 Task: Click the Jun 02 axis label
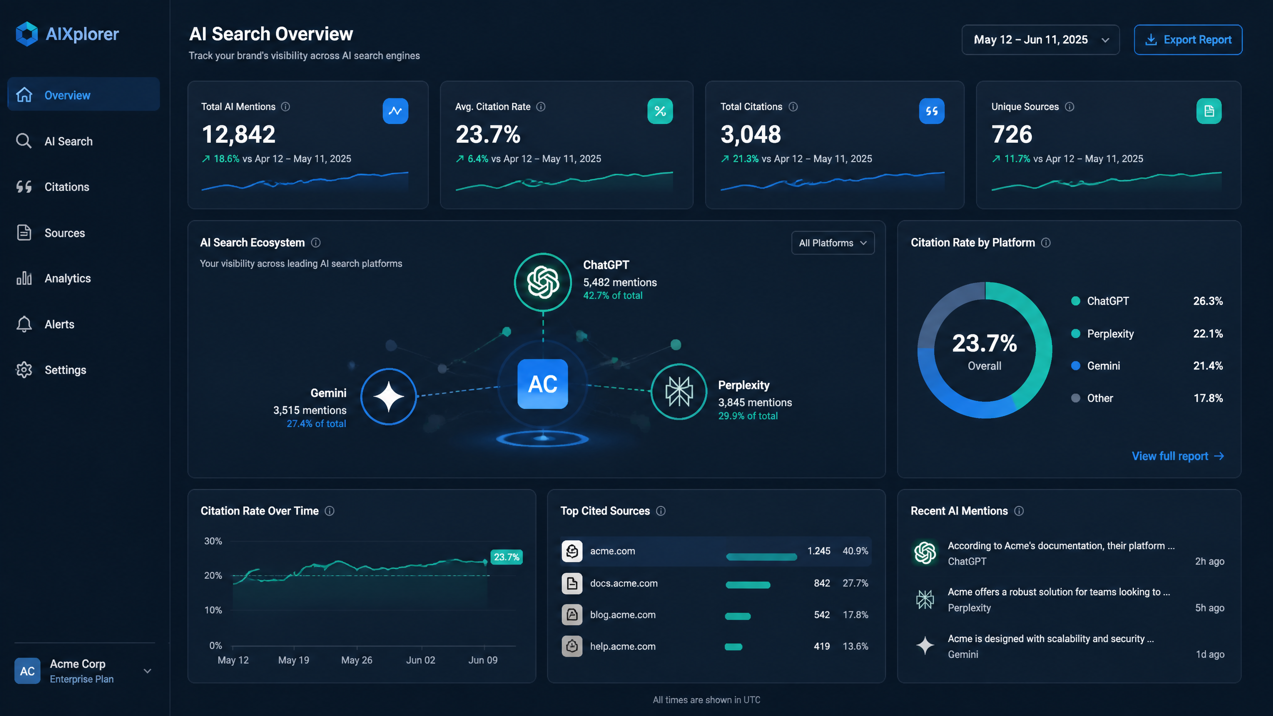click(x=421, y=660)
